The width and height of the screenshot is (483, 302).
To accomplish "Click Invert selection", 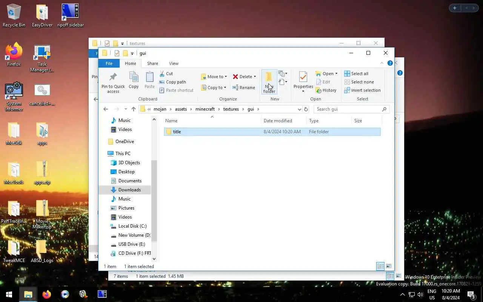I will pos(362,90).
